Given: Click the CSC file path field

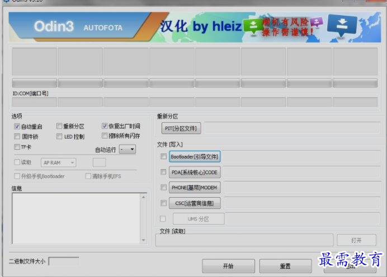Looking at the screenshot, I should [x=302, y=203].
